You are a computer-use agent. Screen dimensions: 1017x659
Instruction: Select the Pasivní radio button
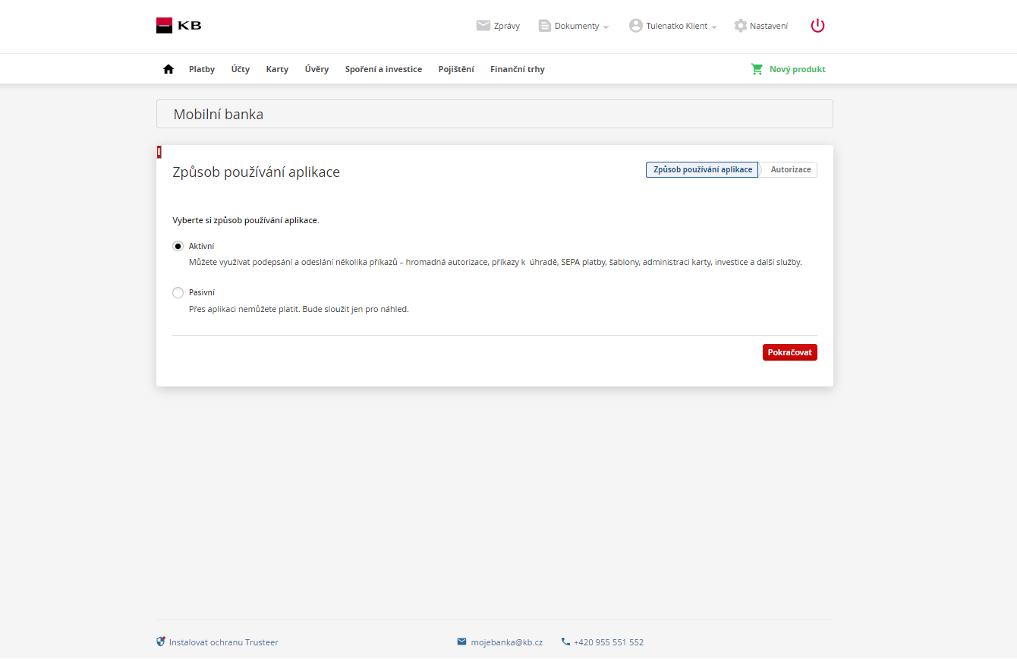(x=178, y=292)
